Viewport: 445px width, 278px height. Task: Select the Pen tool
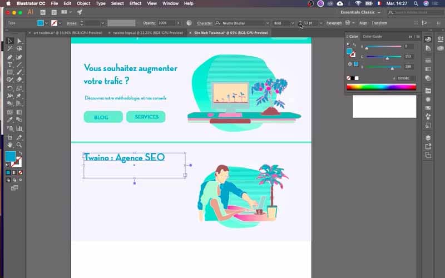[9, 57]
